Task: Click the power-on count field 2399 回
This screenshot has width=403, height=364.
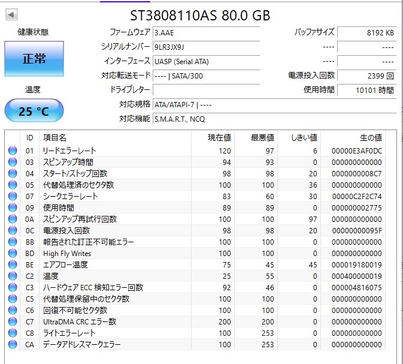Action: click(366, 76)
